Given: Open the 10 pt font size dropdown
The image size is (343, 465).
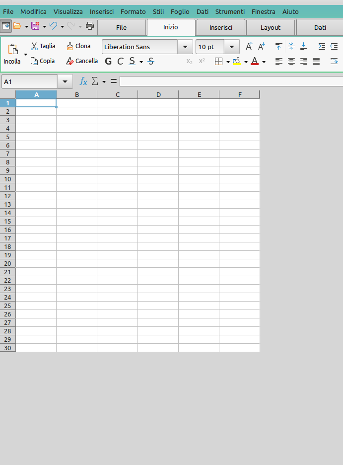Looking at the screenshot, I should pos(232,47).
